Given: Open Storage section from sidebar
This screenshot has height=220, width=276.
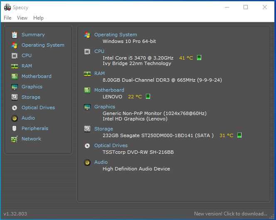Looking at the screenshot, I should [x=31, y=97].
